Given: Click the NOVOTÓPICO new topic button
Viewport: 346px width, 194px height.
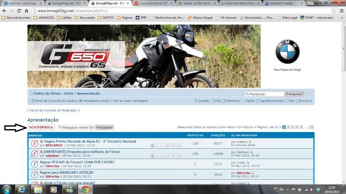Looking at the screenshot, I should point(41,127).
